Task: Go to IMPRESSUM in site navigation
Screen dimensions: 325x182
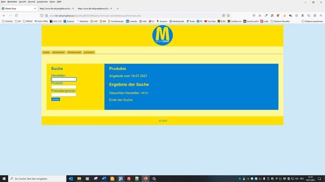Action: click(74, 53)
